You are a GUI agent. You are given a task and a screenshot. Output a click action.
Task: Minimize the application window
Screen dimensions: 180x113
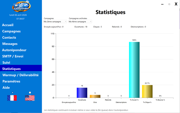pyautogui.click(x=162, y=4)
